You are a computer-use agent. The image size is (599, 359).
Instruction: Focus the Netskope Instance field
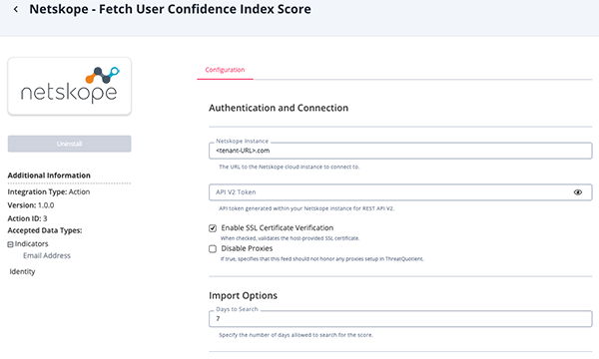(x=400, y=151)
